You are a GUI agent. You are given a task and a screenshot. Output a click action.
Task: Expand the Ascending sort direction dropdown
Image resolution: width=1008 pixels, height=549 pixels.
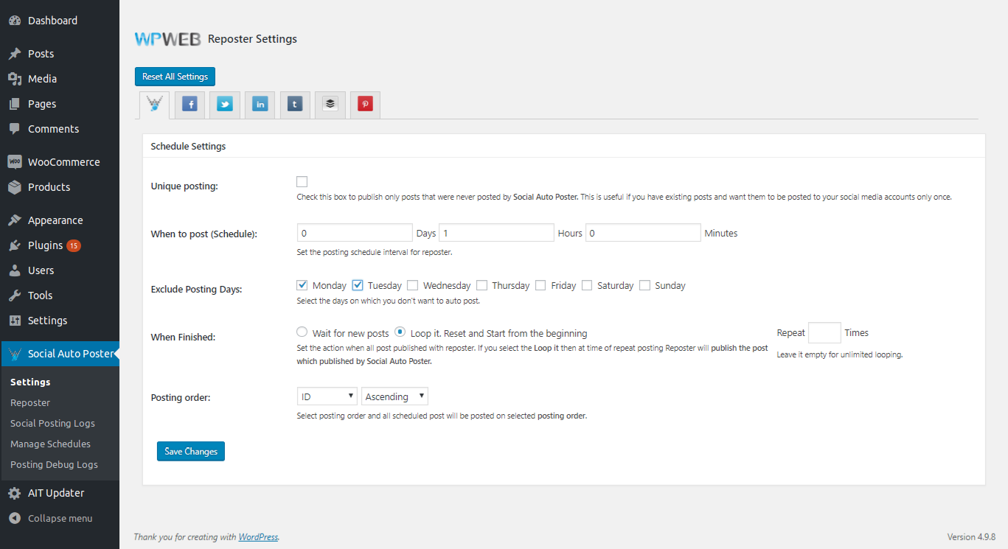pyautogui.click(x=394, y=396)
